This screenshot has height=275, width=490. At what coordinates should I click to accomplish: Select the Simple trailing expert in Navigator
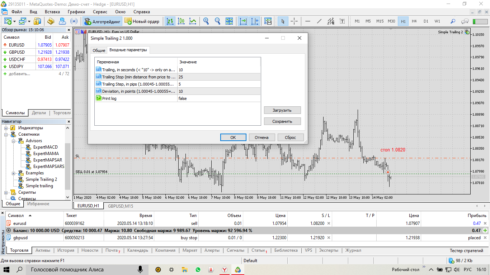click(39, 186)
